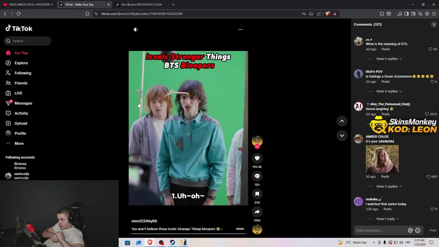
Task: Click the TikTok logo
Action: [x=19, y=28]
